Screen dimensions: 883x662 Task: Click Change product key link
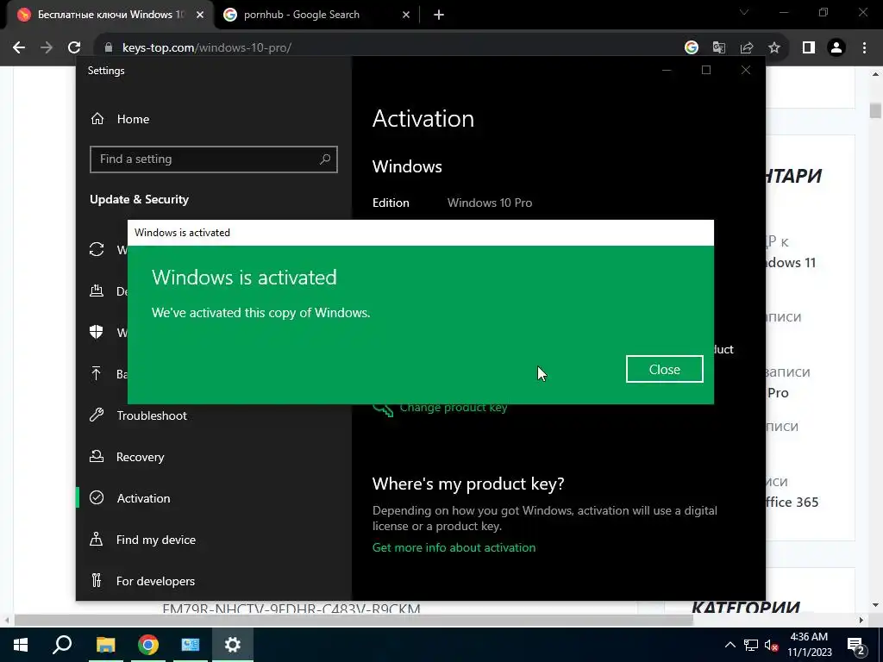tap(454, 408)
